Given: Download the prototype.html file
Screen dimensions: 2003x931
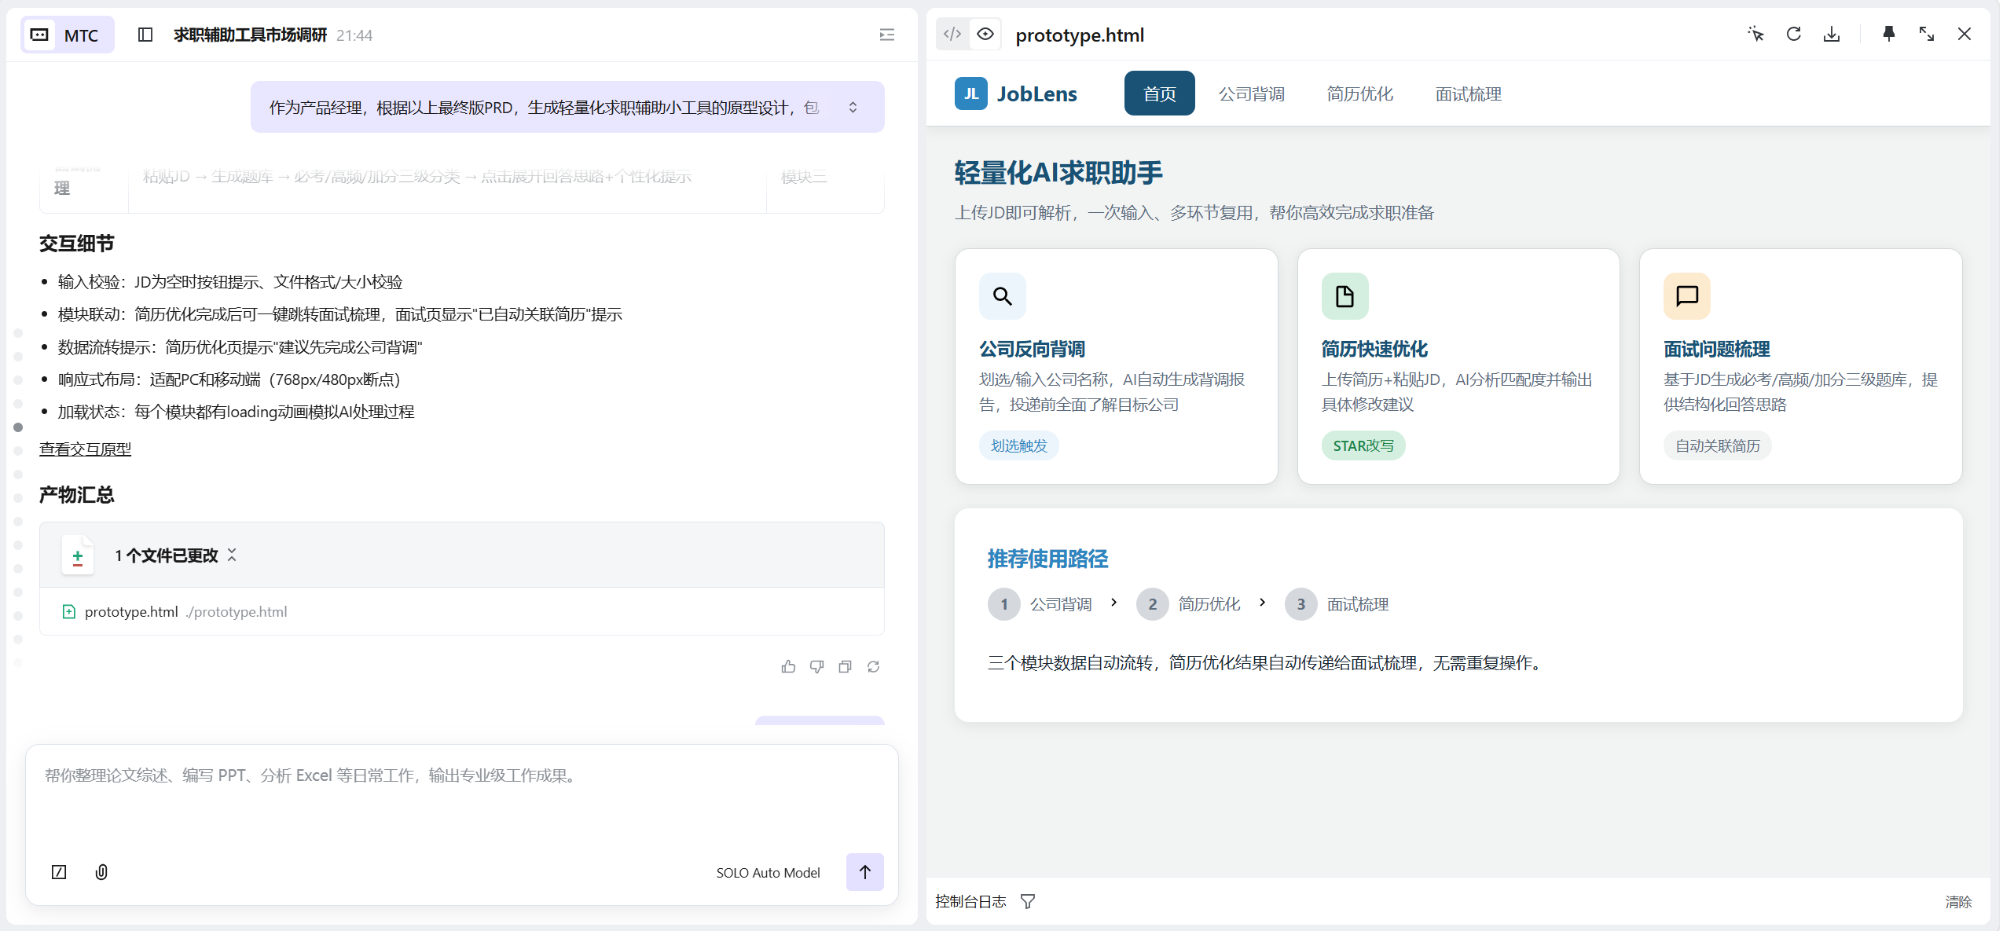Looking at the screenshot, I should pyautogui.click(x=1831, y=34).
